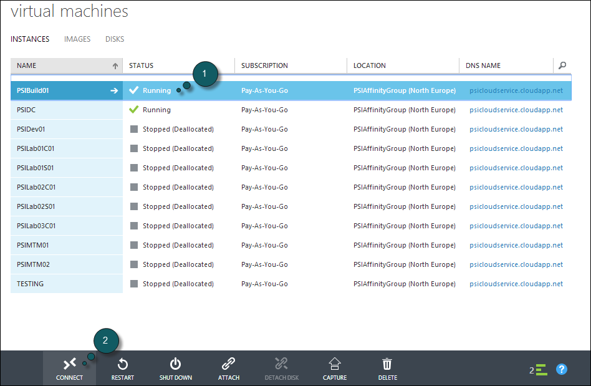The image size is (591, 386).
Task: Click the green checkmark for PSIDC
Action: pyautogui.click(x=134, y=110)
